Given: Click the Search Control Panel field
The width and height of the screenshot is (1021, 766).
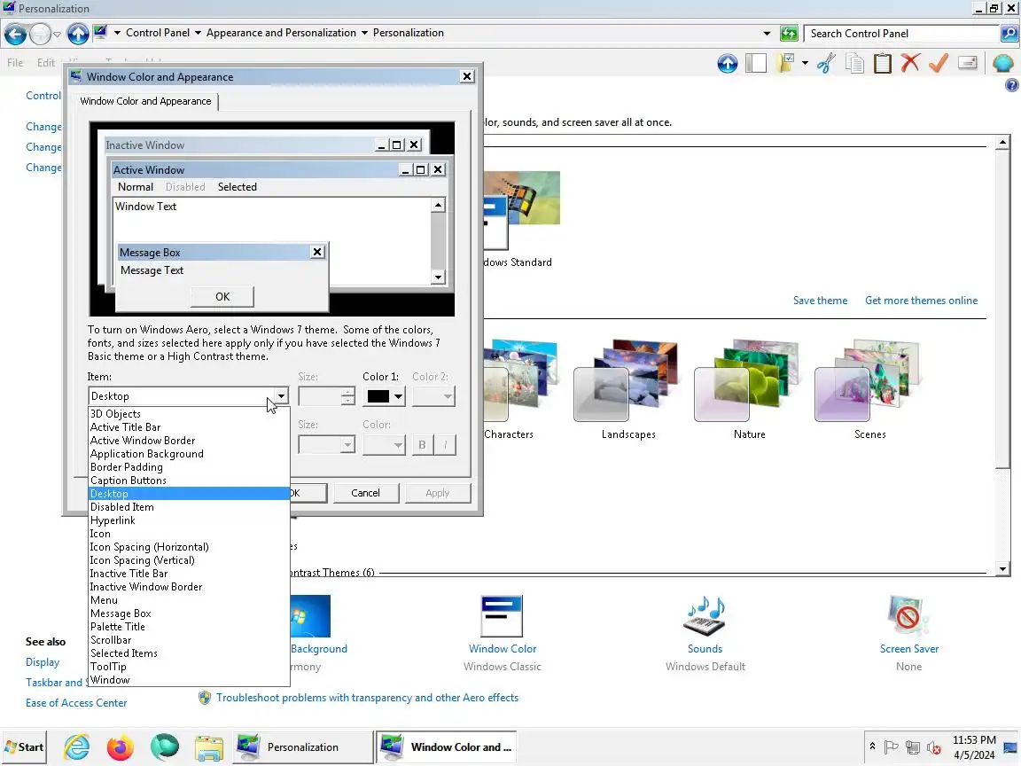Looking at the screenshot, I should click(902, 33).
